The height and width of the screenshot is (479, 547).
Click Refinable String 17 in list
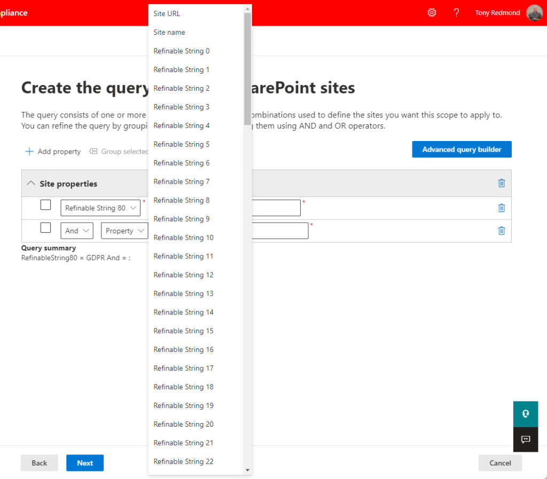(x=196, y=368)
